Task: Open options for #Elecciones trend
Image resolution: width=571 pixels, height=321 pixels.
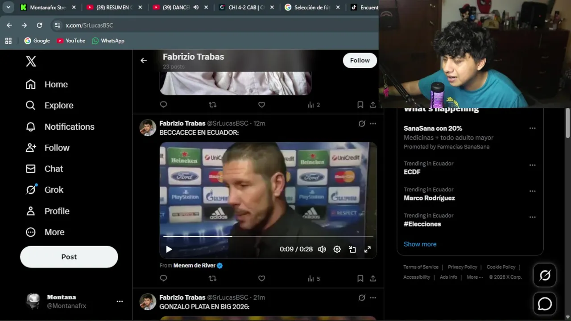Action: coord(532,217)
